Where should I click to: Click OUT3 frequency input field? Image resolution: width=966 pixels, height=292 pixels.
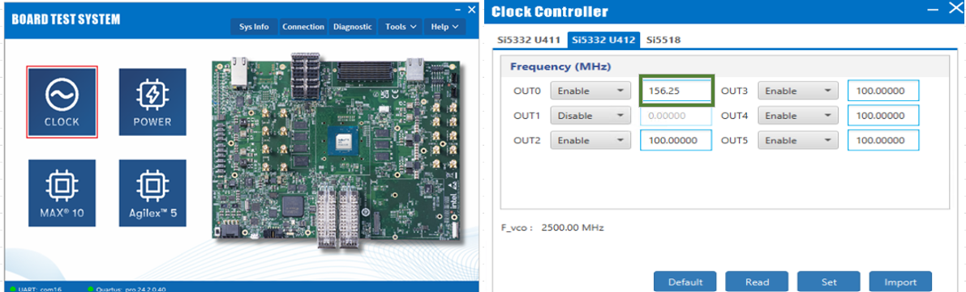(883, 91)
